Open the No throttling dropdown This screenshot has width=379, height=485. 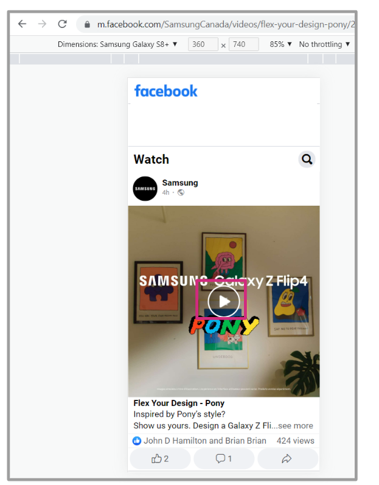click(x=324, y=44)
